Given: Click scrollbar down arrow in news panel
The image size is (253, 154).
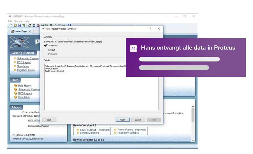Looking at the screenshot, I should click(193, 141).
